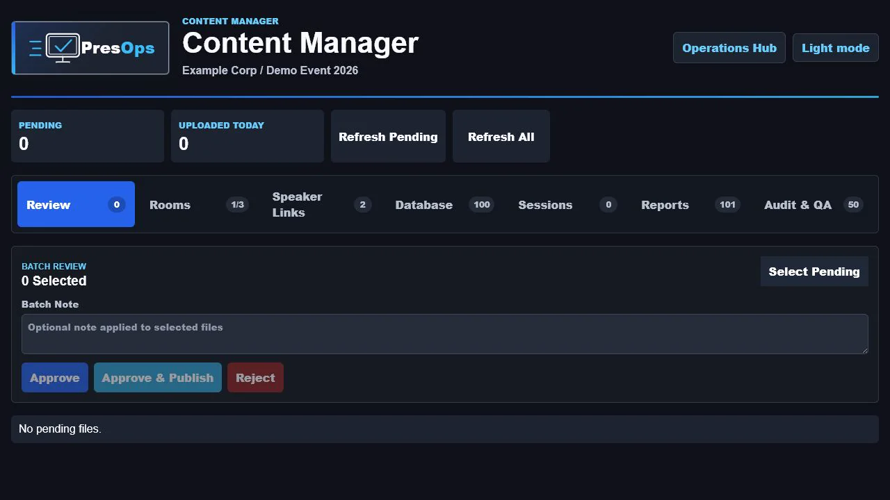Click the Uploaded Today count card
890x500 pixels.
tap(248, 136)
